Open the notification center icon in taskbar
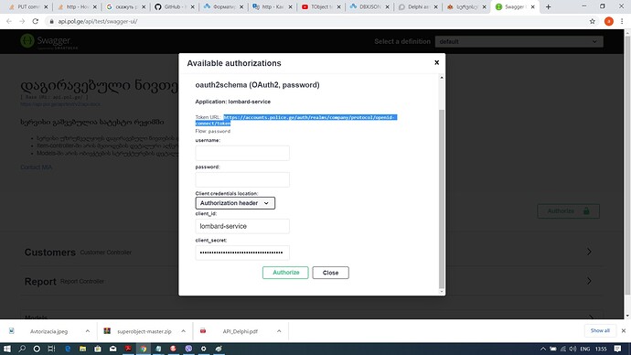Screen dimensions: 631x355 (617, 349)
